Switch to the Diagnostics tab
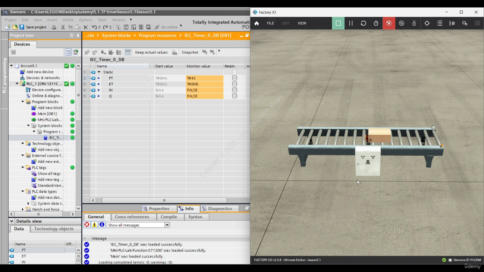 220,209
